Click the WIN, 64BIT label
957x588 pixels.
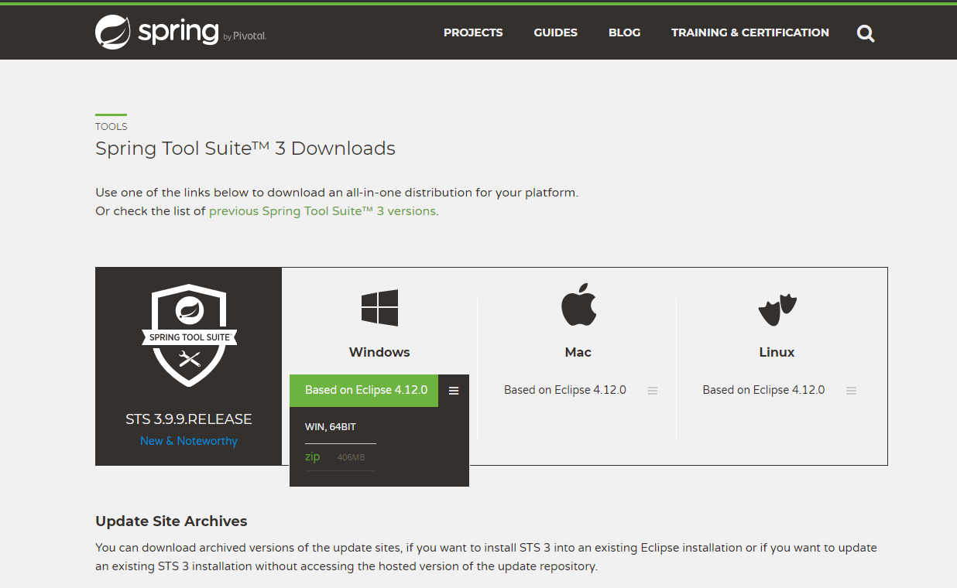[x=331, y=427]
